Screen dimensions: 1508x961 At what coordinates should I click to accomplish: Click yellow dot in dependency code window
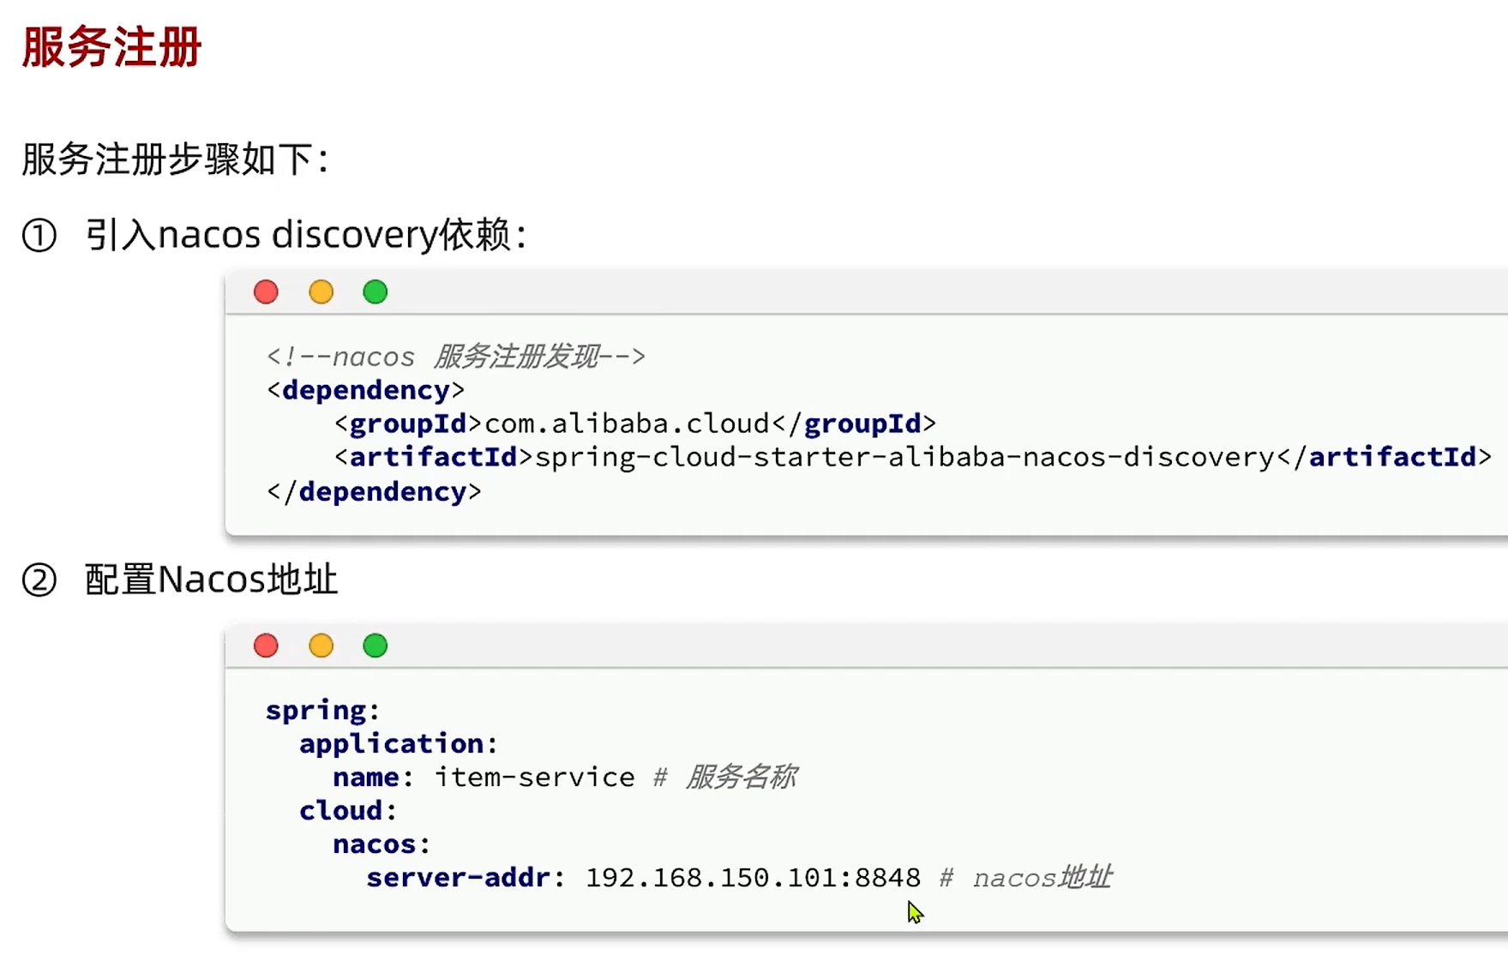[x=321, y=292]
